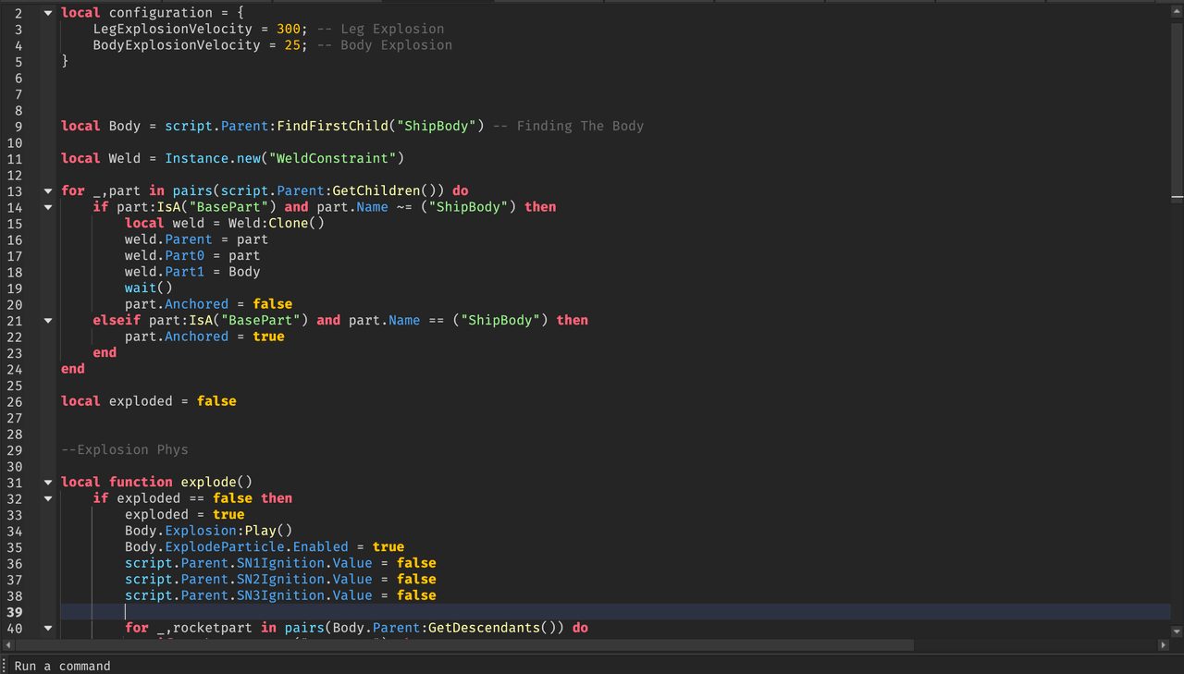Click line number 26 in the gutter
This screenshot has width=1184, height=674.
click(15, 401)
